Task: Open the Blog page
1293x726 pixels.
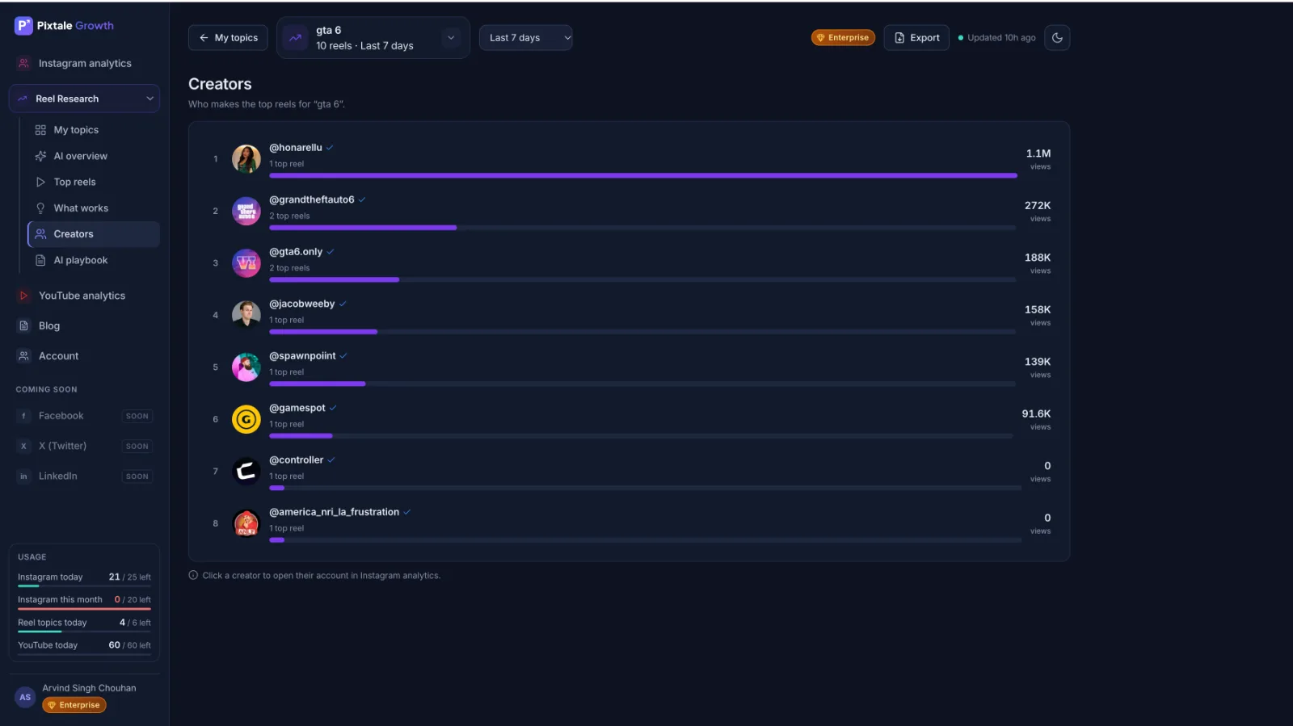Action: (84, 326)
